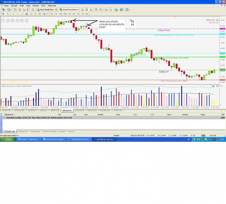This screenshot has height=204, width=226.
Task: Switch timeframe to H4
Action: (74, 14)
